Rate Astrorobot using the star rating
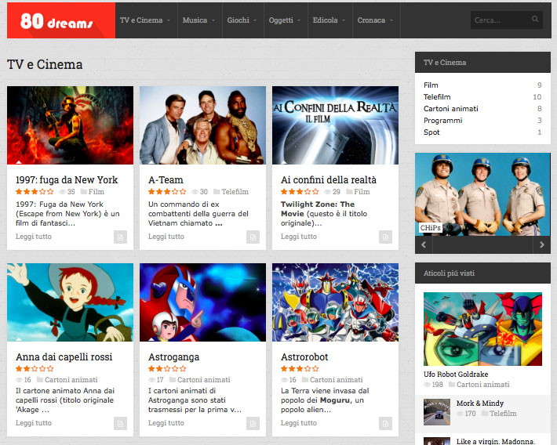The height and width of the screenshot is (445, 557). pos(300,369)
